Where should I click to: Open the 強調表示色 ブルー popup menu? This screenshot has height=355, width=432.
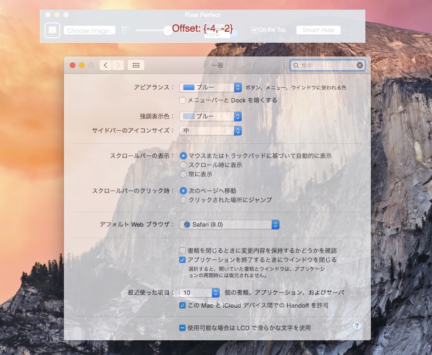pyautogui.click(x=210, y=116)
